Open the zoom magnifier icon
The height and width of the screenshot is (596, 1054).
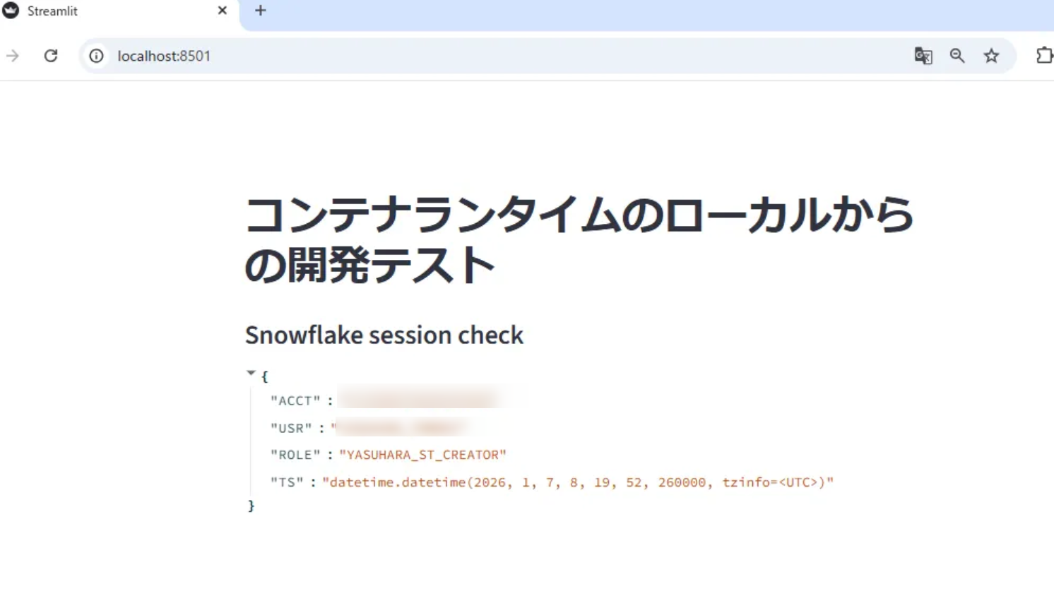click(957, 56)
